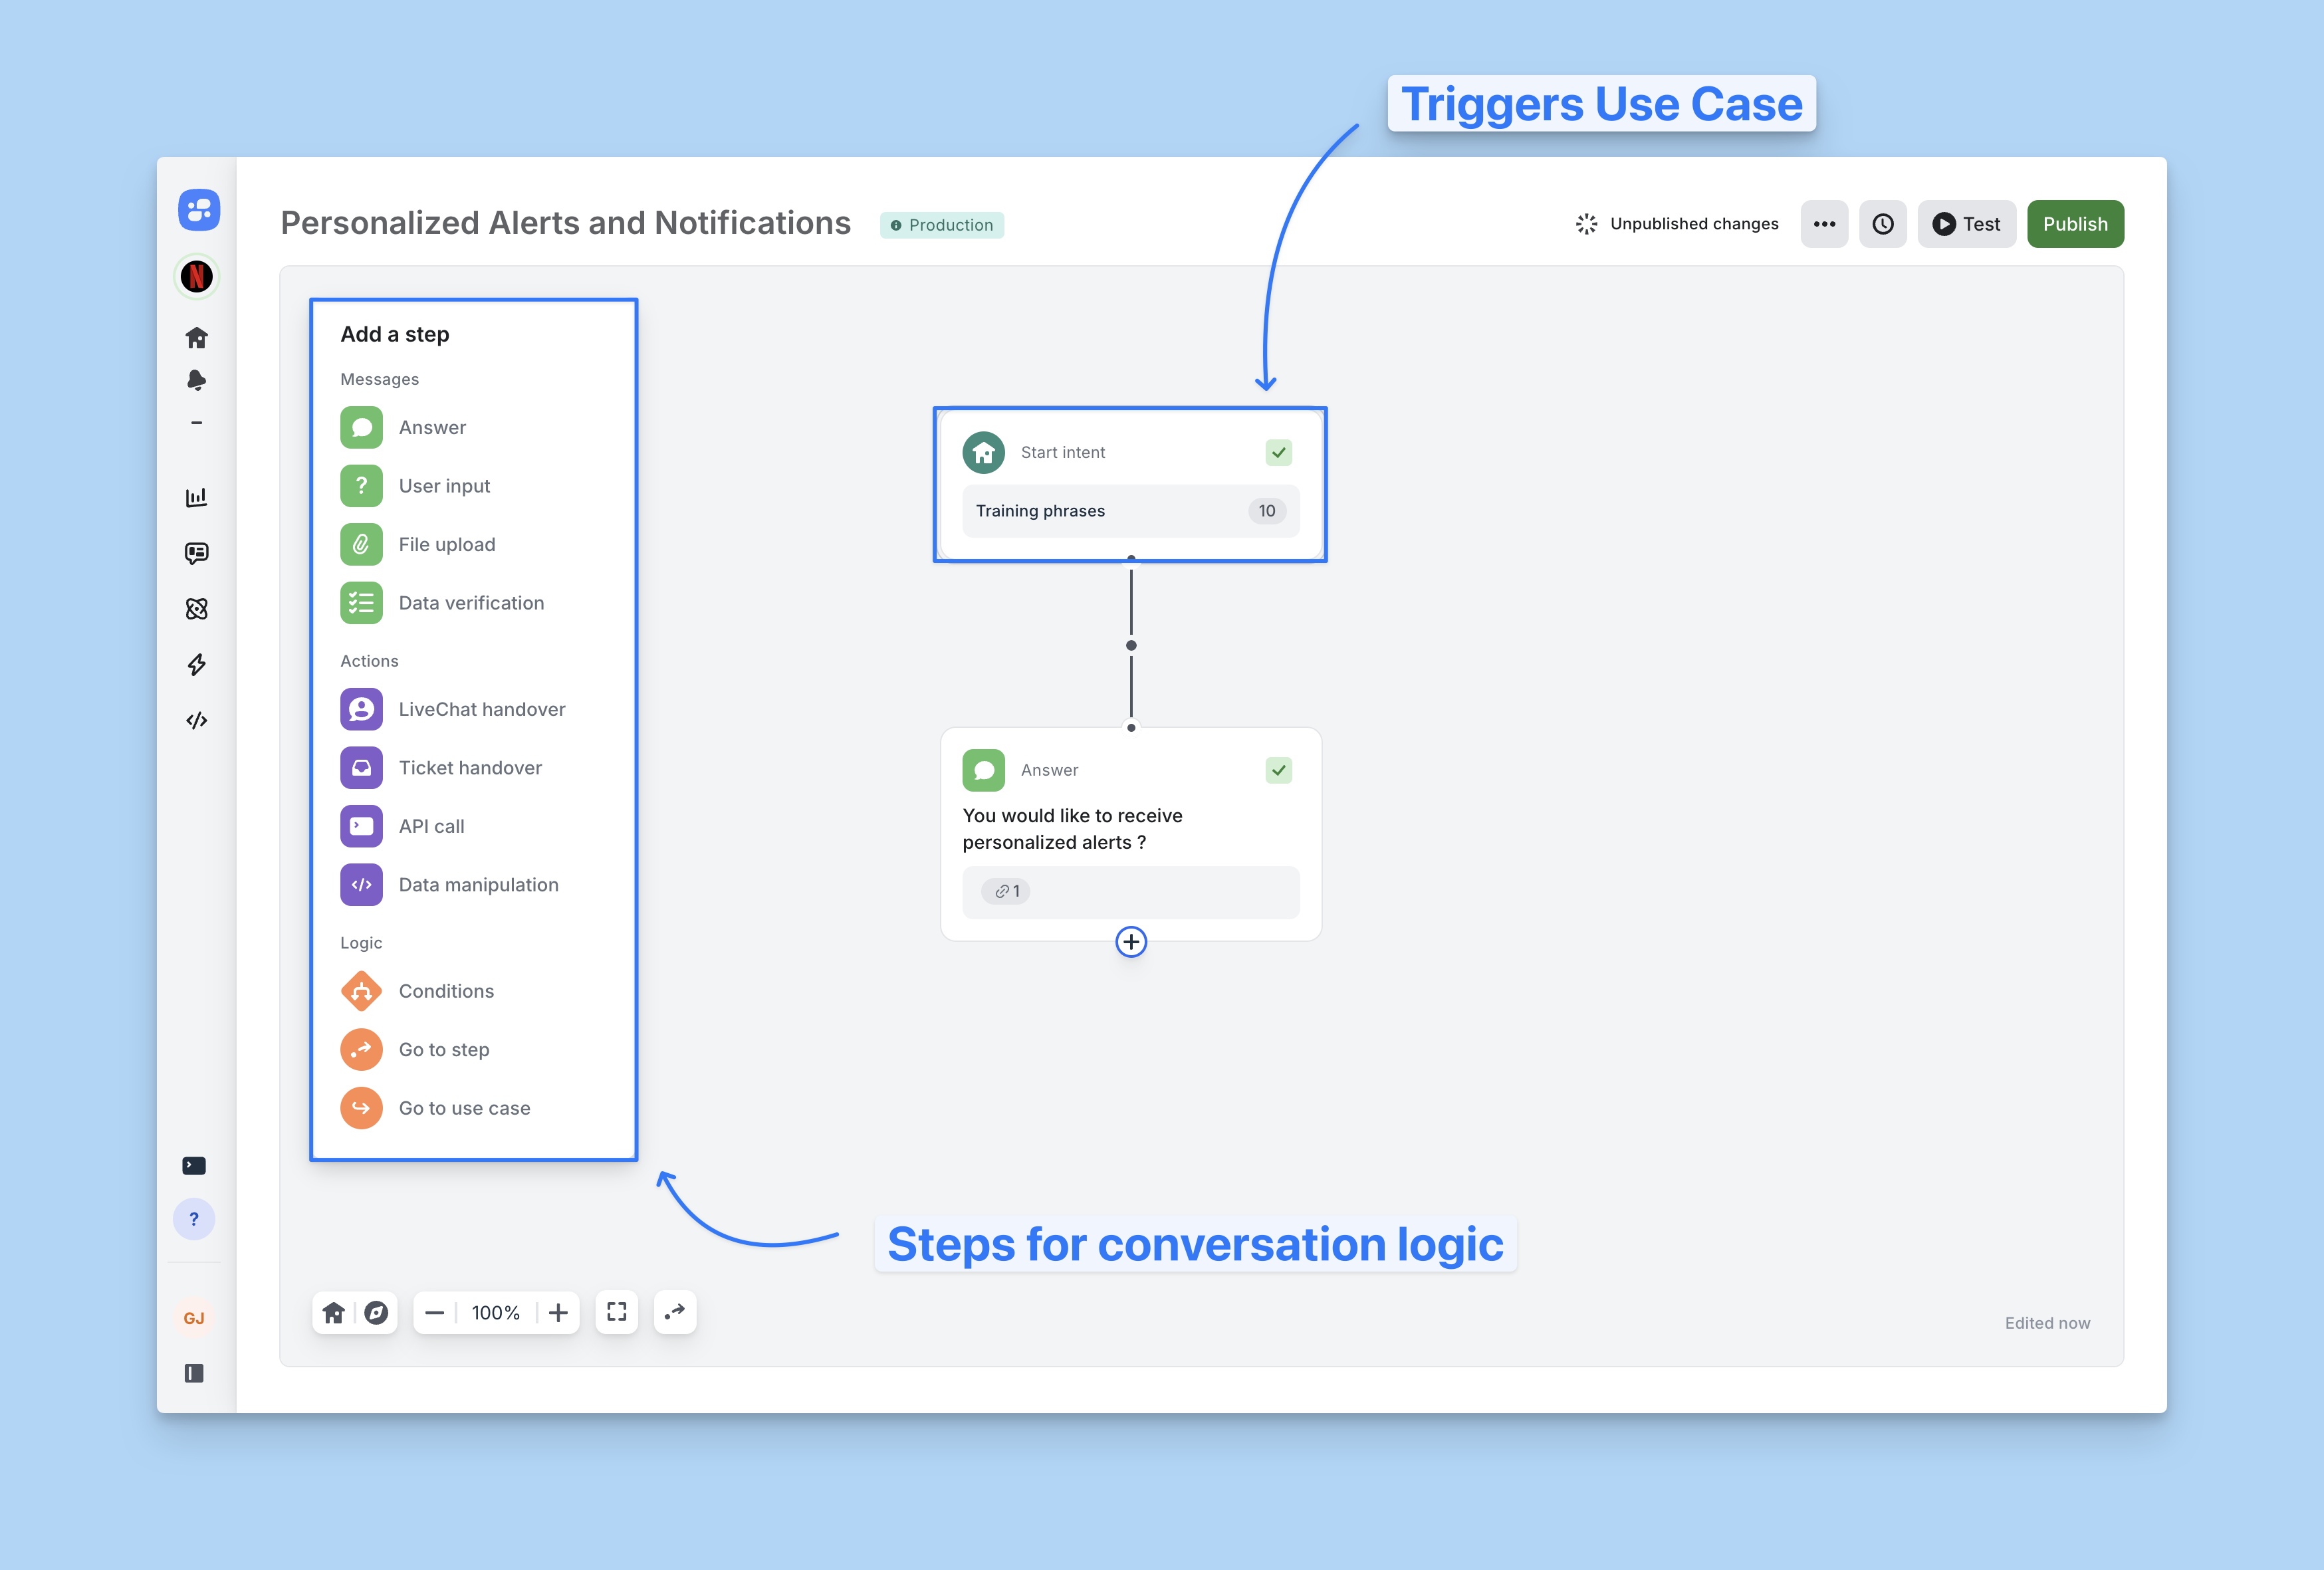
Task: Open the analytics chart icon in sidebar
Action: pos(196,497)
